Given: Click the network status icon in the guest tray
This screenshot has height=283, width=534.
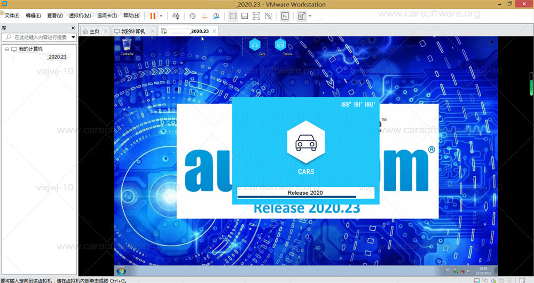Looking at the screenshot, I should point(462,271).
